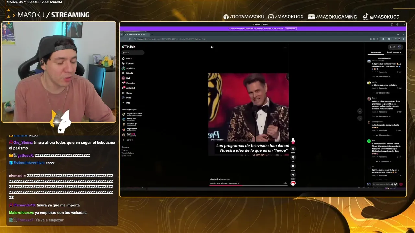
Task: Click the video progress bar
Action: pos(248,186)
